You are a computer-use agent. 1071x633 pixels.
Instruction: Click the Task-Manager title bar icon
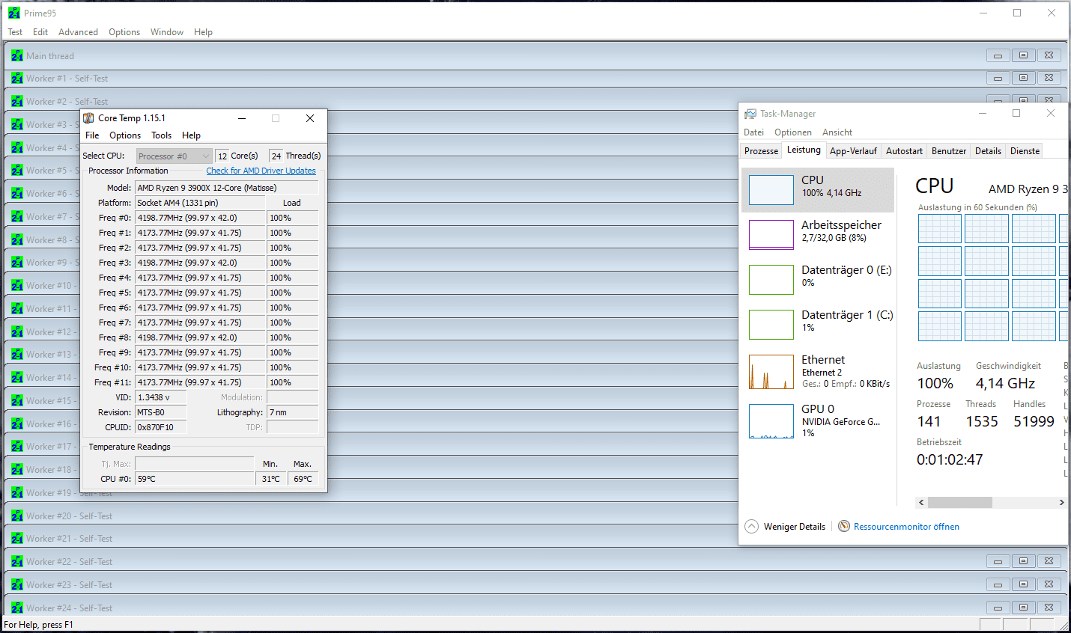[750, 114]
